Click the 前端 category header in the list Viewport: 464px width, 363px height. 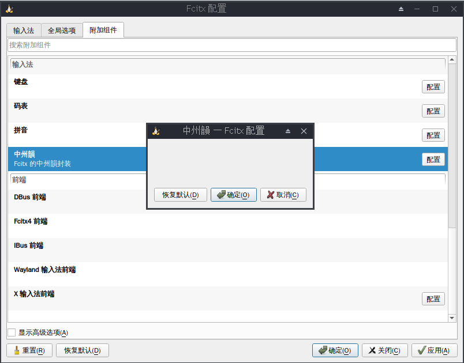[x=228, y=180]
